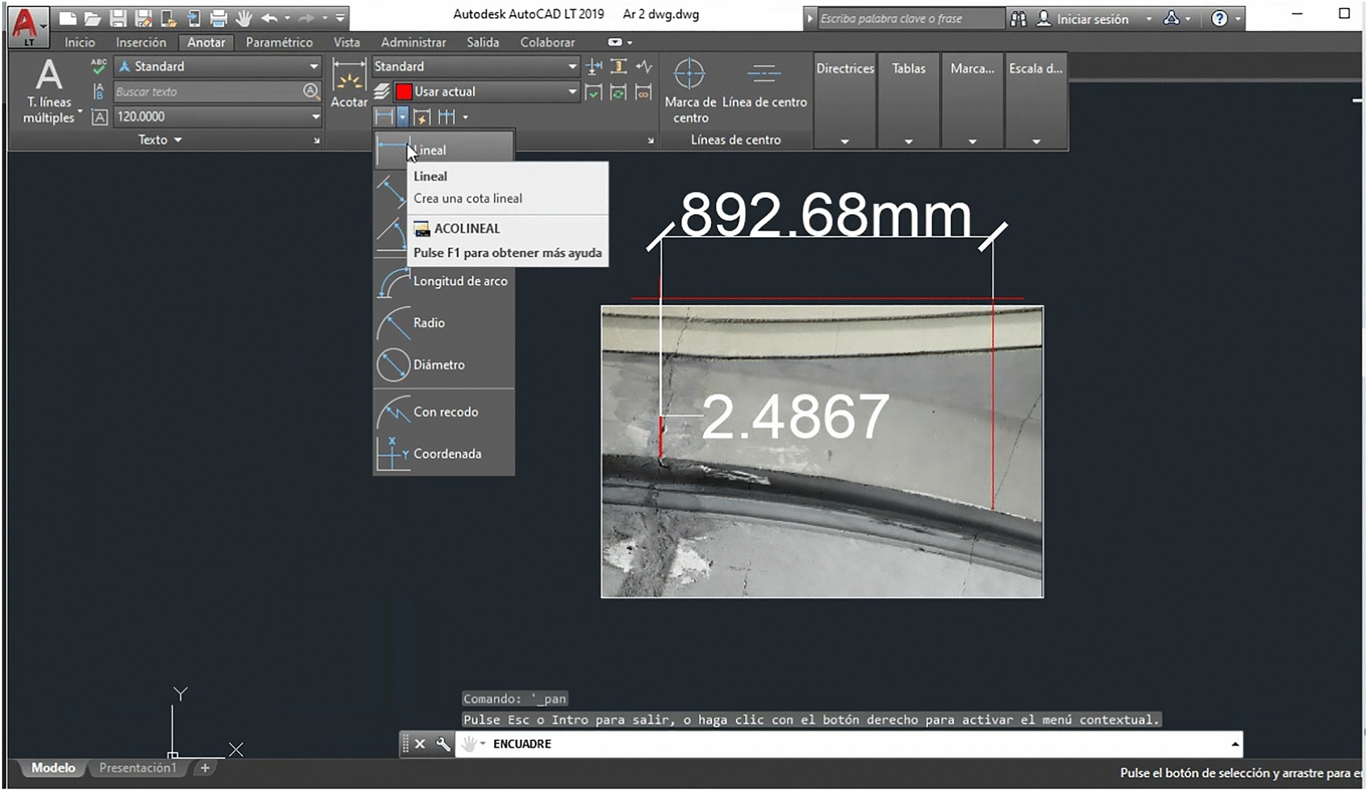Click the Save diskette icon

[118, 18]
